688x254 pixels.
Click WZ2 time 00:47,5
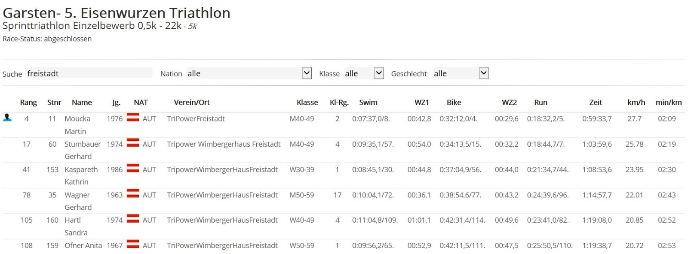coord(507,245)
